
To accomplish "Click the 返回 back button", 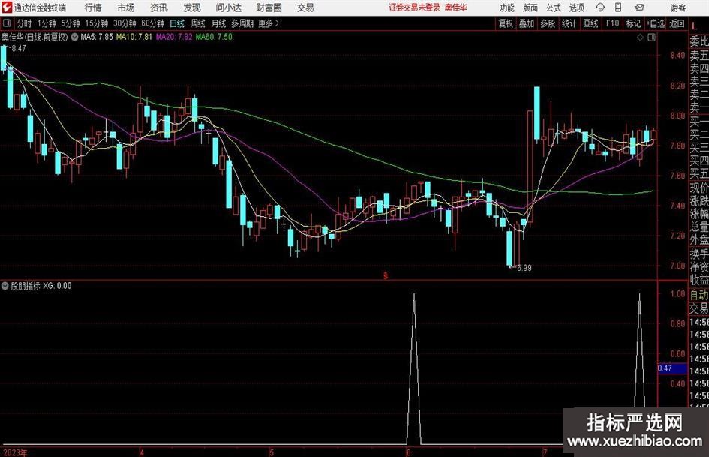I will click(x=677, y=23).
